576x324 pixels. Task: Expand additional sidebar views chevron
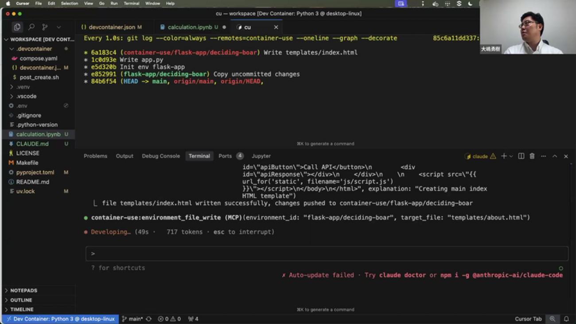(x=58, y=27)
